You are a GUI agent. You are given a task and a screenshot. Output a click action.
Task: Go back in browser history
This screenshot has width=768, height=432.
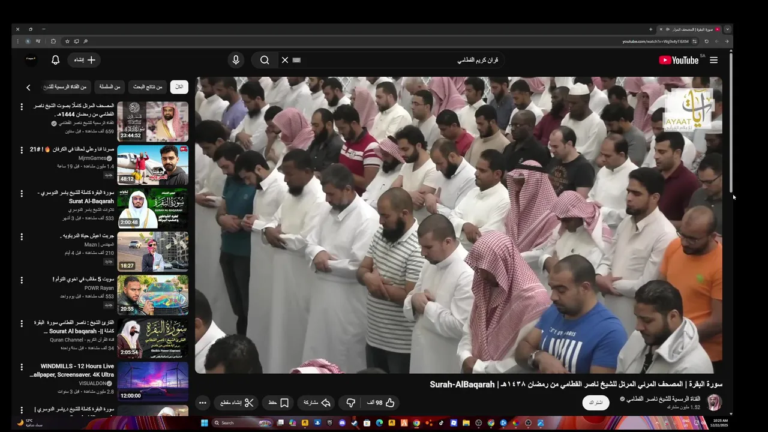pyautogui.click(x=727, y=41)
